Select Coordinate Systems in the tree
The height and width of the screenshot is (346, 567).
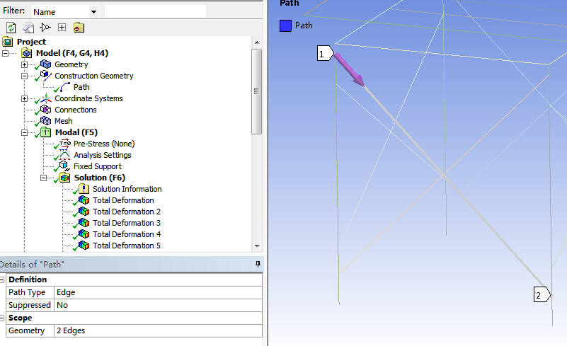(x=88, y=98)
